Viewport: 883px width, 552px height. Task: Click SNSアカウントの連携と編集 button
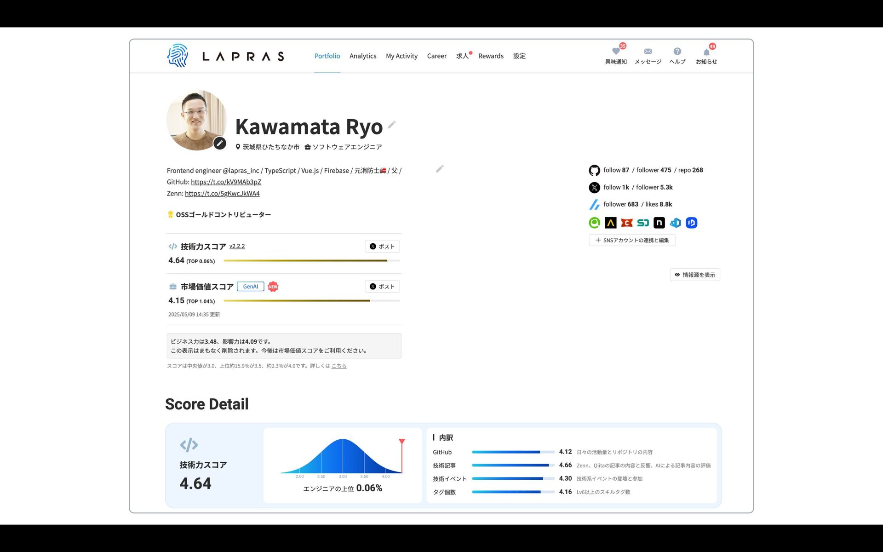632,240
